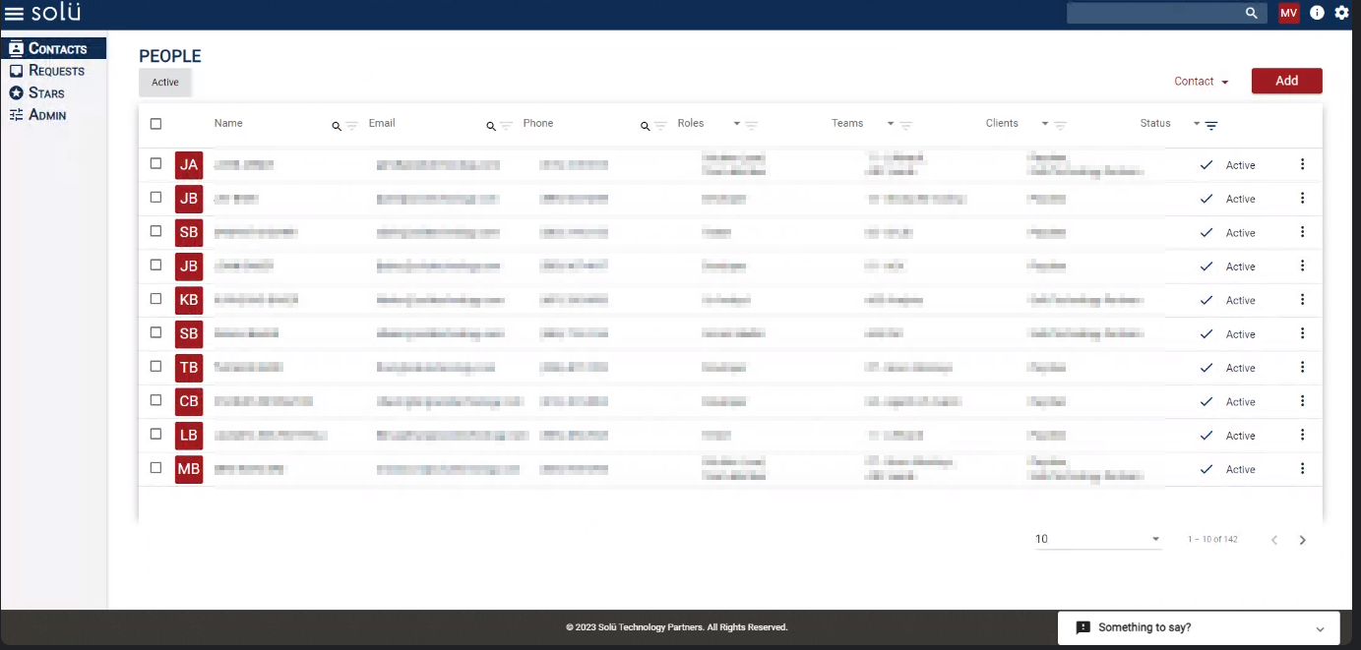
Task: Click the sort icon next to Clients
Action: [x=1060, y=125]
